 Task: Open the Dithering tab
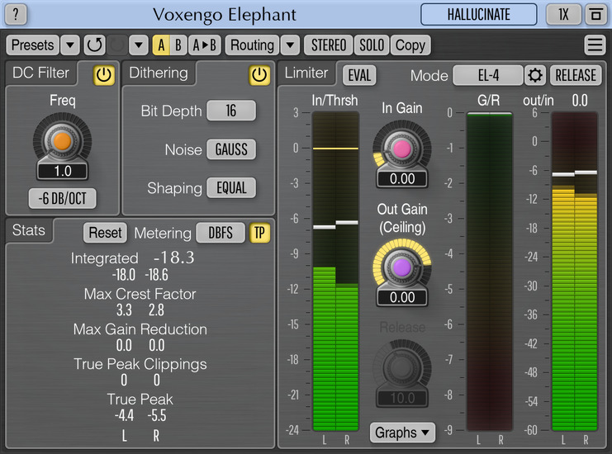click(x=159, y=73)
